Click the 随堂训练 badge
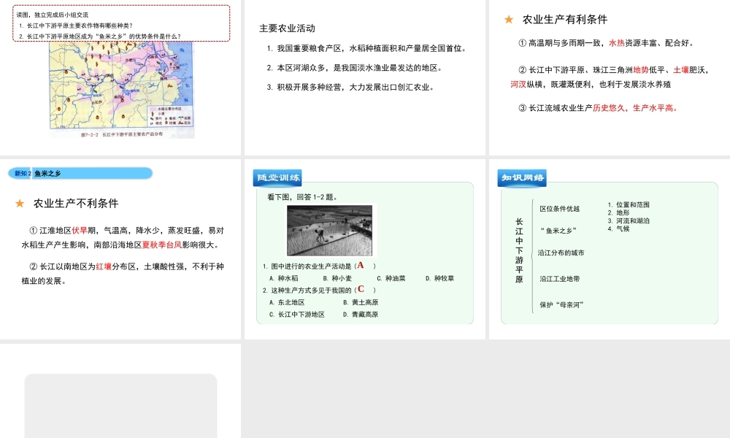The height and width of the screenshot is (438, 730). click(x=277, y=178)
